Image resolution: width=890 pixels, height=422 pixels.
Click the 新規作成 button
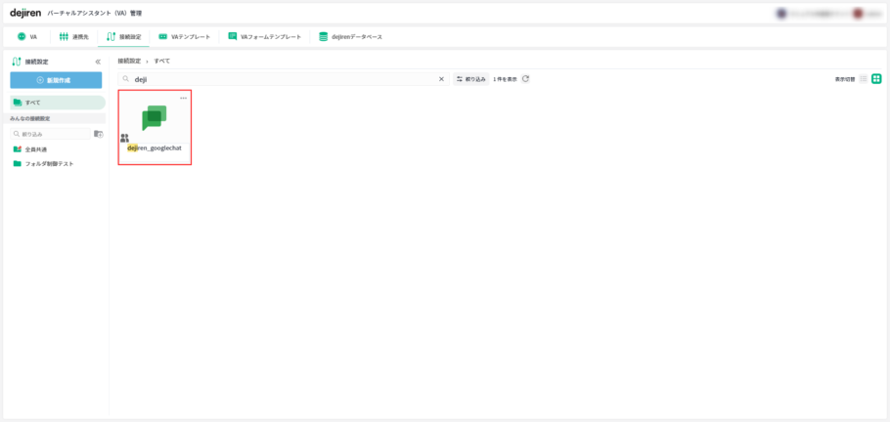point(56,80)
